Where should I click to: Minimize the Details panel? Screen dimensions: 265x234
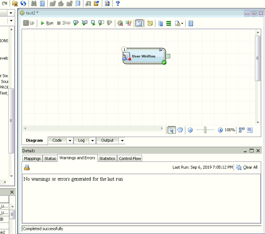coord(245,151)
